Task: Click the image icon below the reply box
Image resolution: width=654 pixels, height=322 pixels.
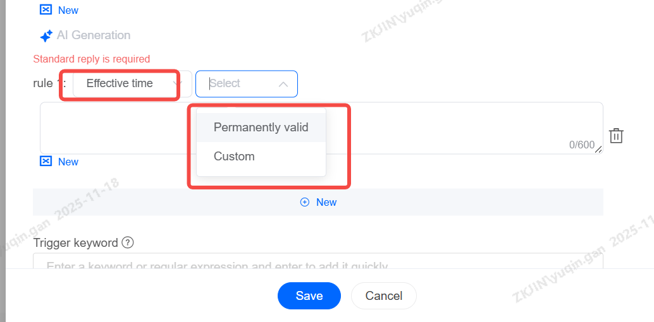Action: click(x=46, y=162)
